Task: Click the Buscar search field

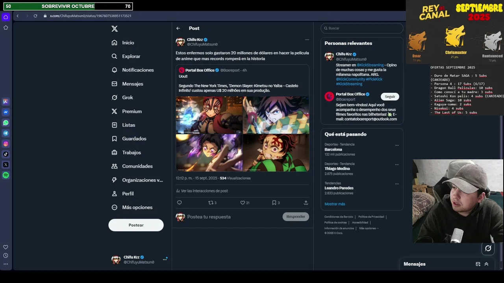Action: coord(362,28)
